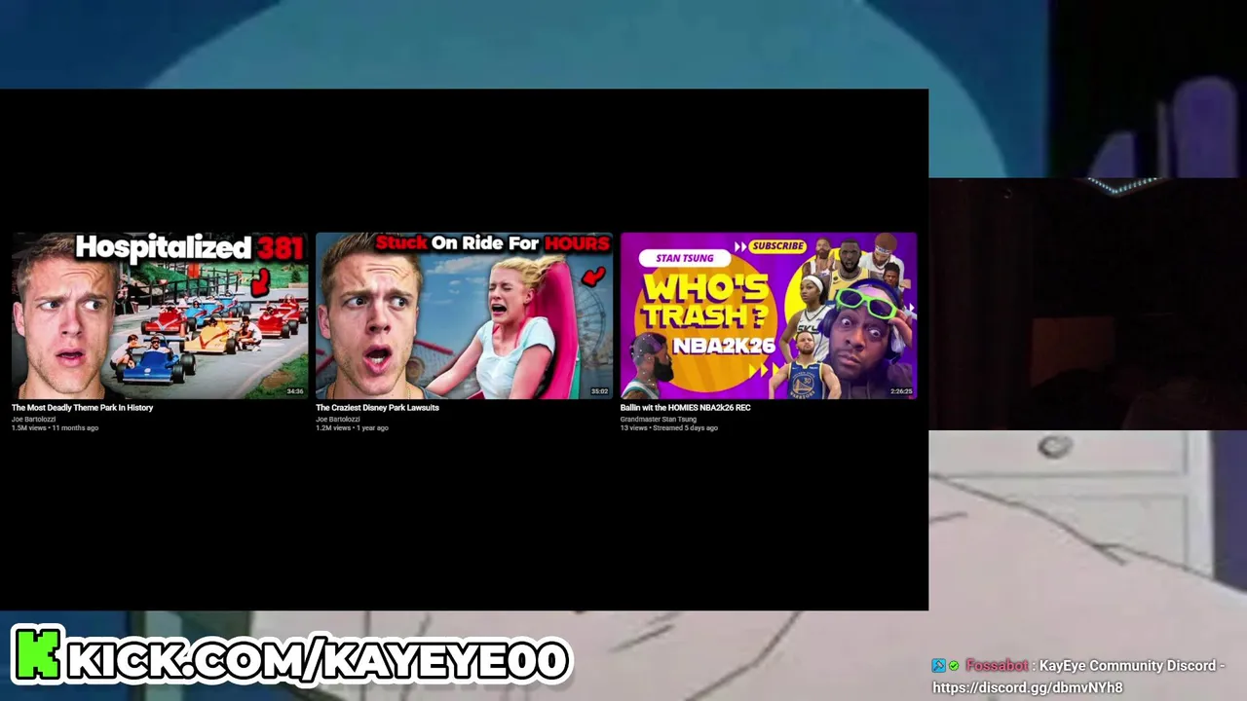The image size is (1247, 701).
Task: Click title 'The Most Deadly Theme Park In History'
Action: click(82, 408)
